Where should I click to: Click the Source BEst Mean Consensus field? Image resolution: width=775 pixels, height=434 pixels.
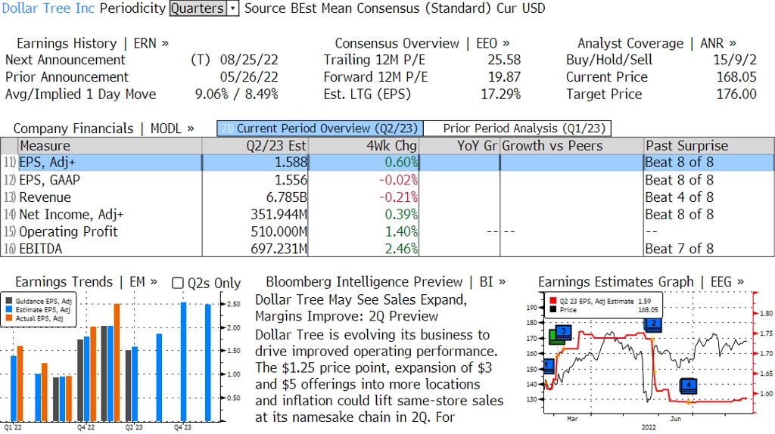(x=368, y=8)
